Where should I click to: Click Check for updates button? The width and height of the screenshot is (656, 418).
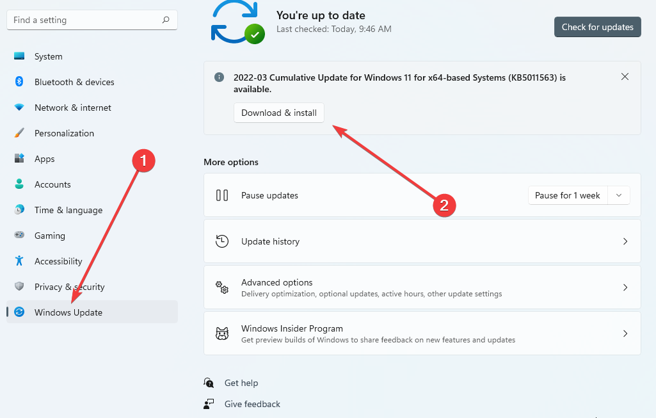tap(597, 27)
